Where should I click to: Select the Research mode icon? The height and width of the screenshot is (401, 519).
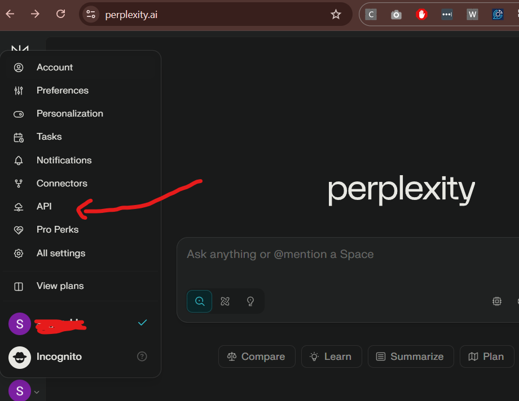(x=225, y=301)
